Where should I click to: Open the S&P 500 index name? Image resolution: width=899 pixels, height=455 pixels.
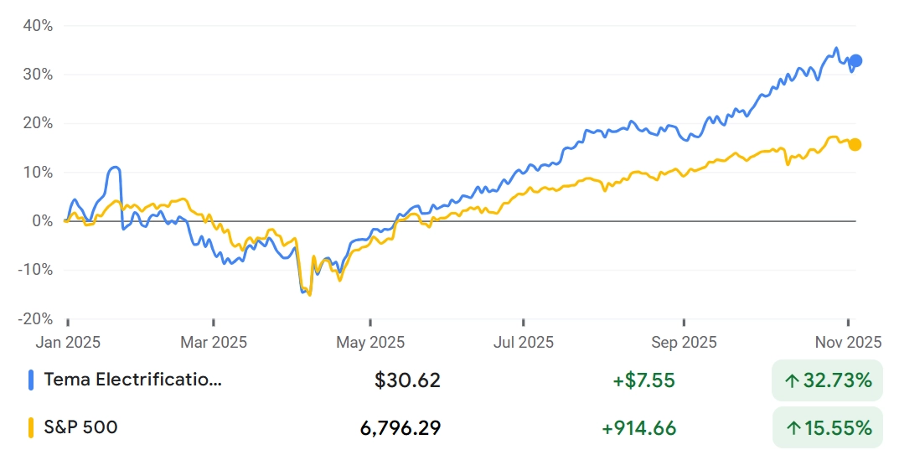[80, 427]
